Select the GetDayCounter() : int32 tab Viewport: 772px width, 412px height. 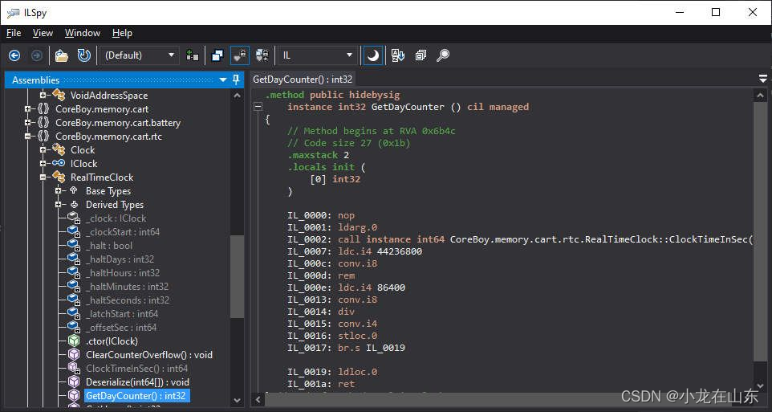pos(303,80)
